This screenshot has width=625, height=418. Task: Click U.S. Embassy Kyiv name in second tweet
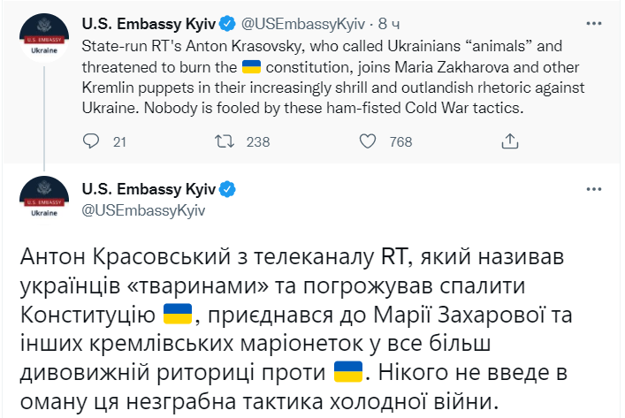click(x=149, y=189)
